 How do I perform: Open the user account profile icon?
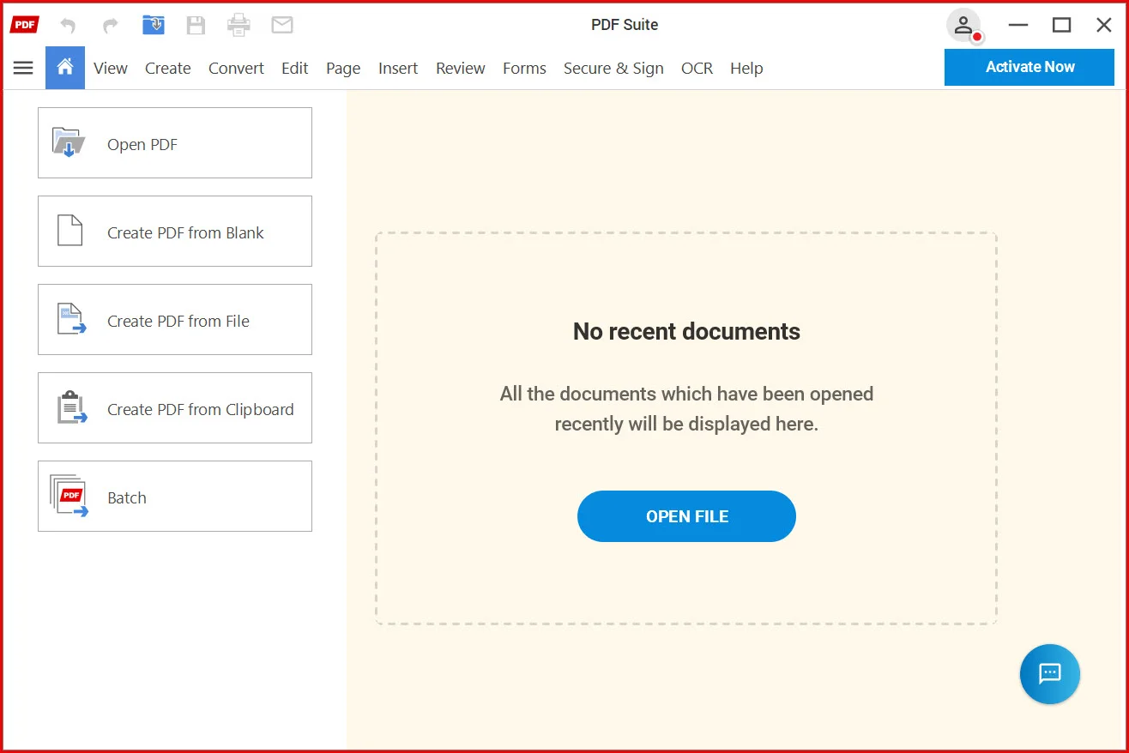pyautogui.click(x=963, y=25)
